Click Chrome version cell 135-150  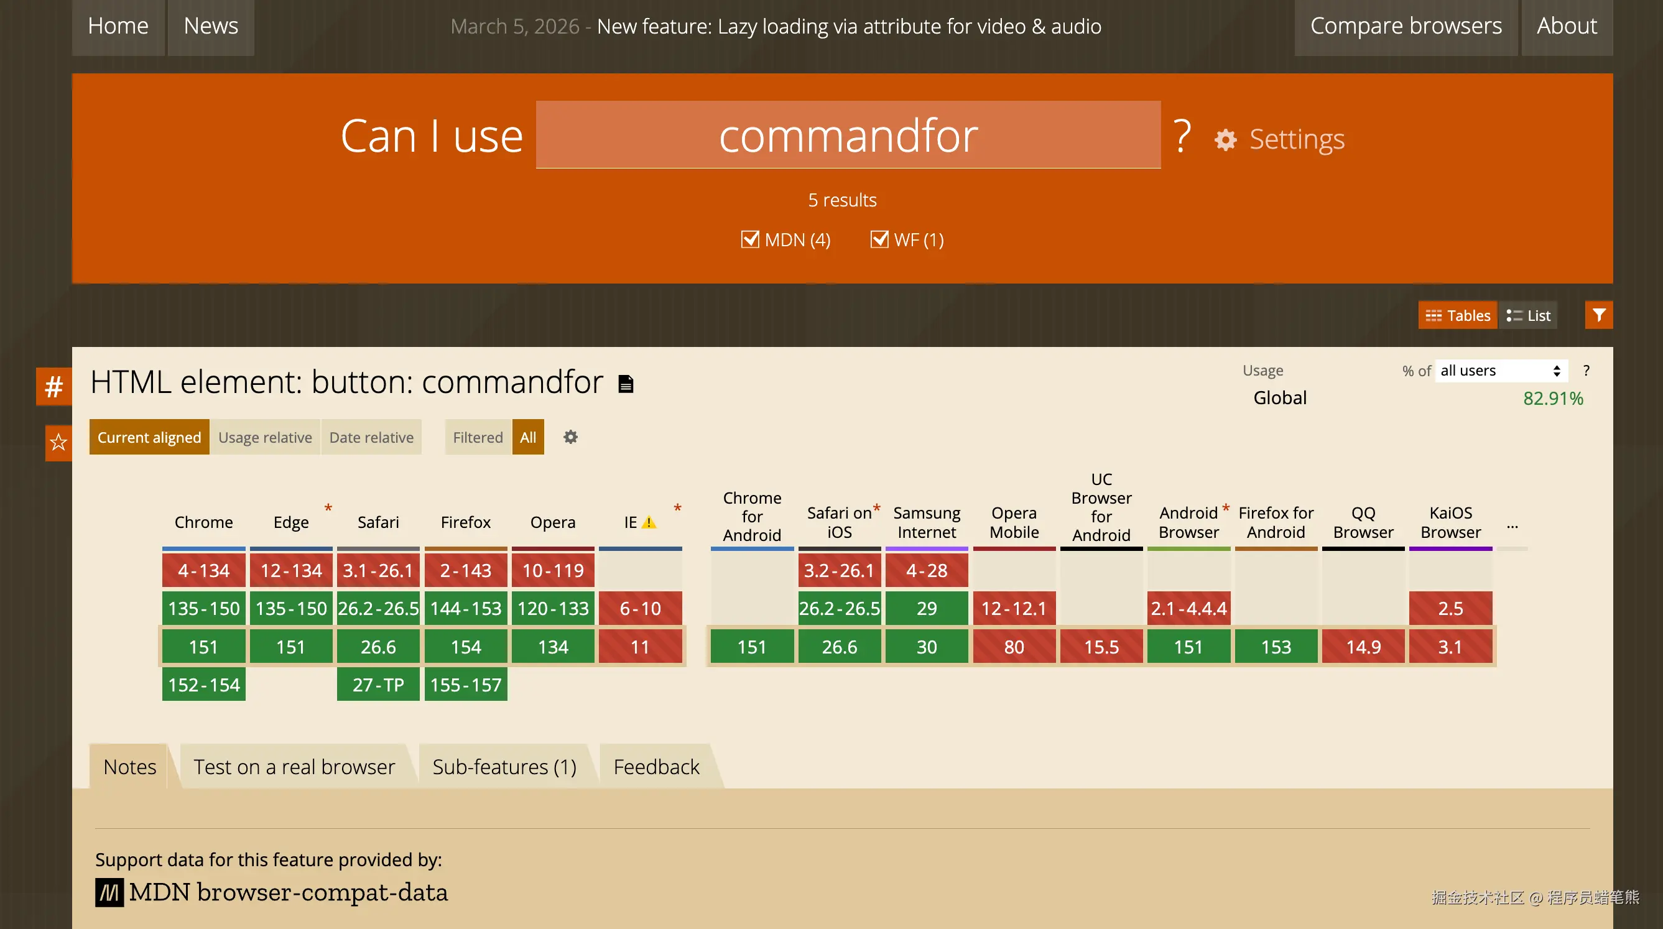pos(203,608)
